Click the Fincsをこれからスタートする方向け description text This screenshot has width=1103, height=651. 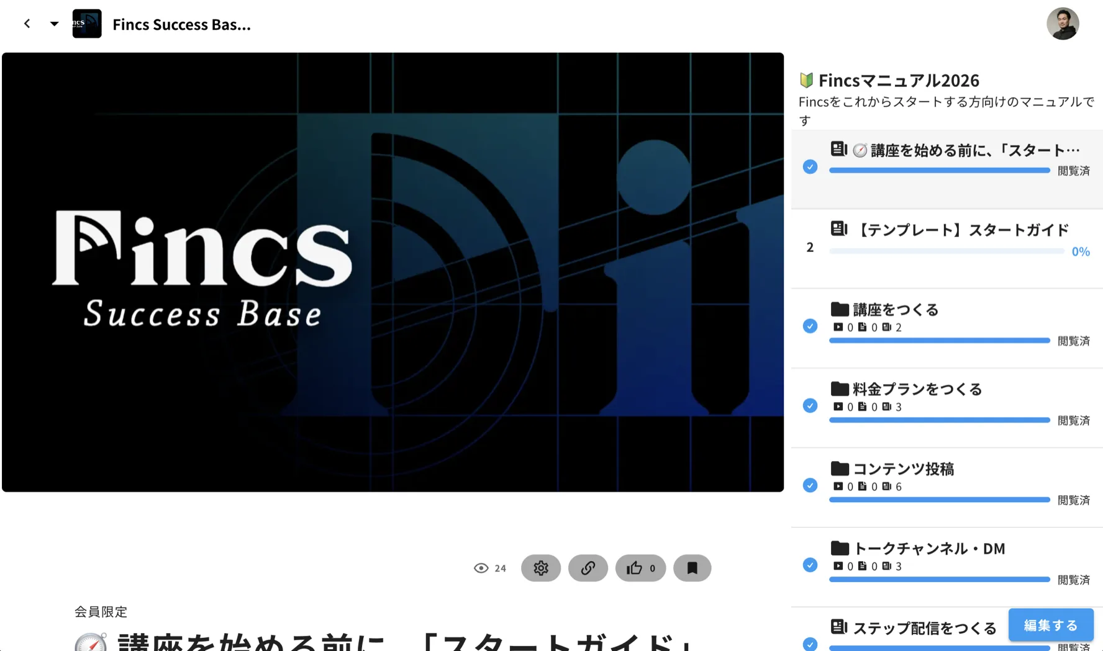click(946, 110)
